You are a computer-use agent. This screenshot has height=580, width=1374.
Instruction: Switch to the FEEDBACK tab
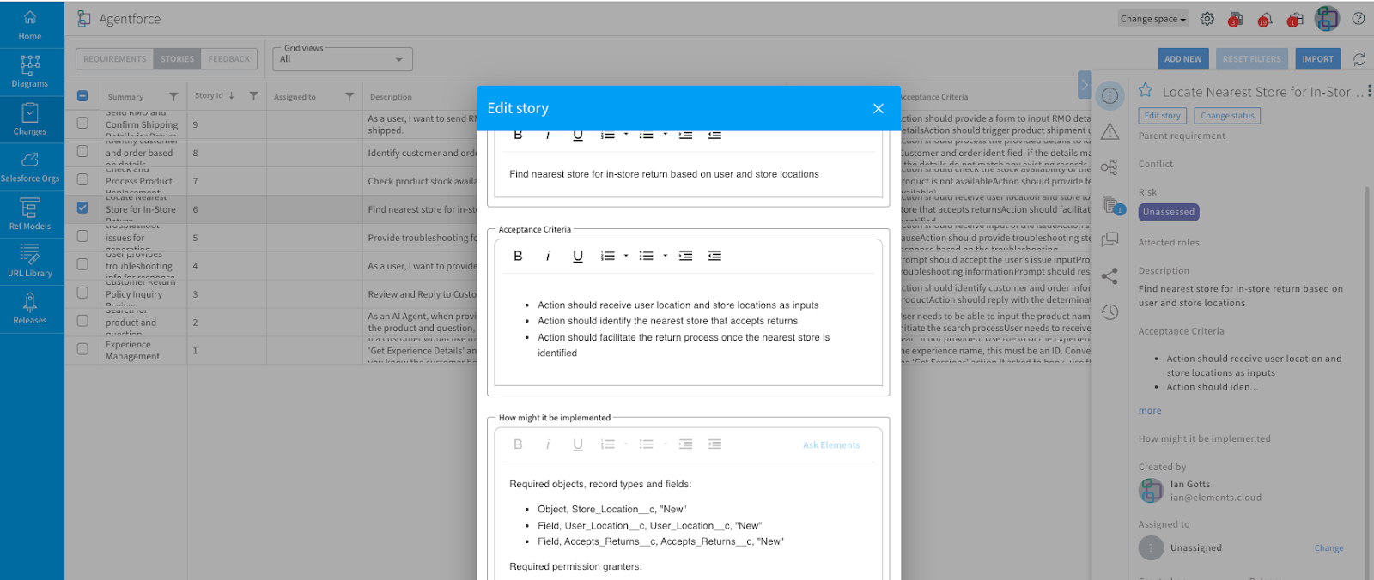pyautogui.click(x=229, y=59)
